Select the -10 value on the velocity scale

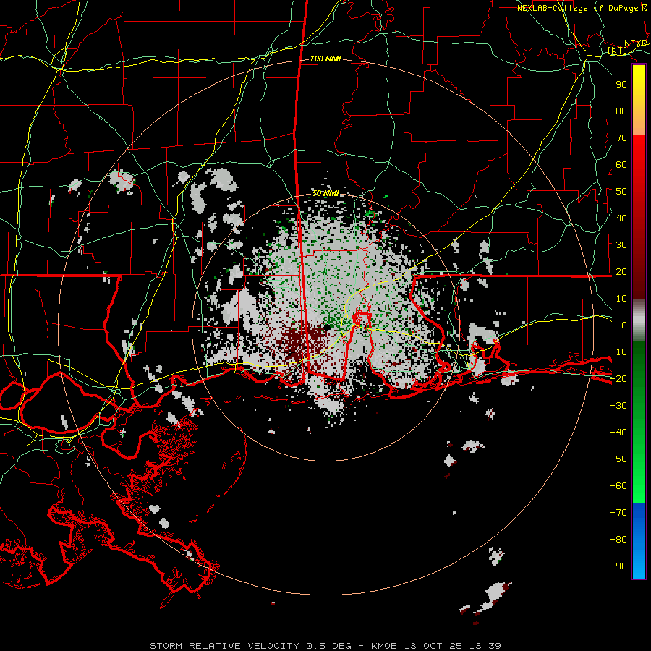pyautogui.click(x=618, y=352)
